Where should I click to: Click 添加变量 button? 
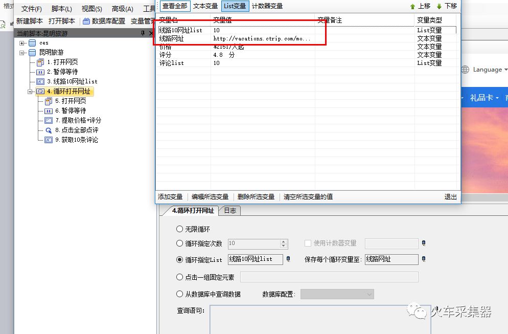(x=170, y=197)
